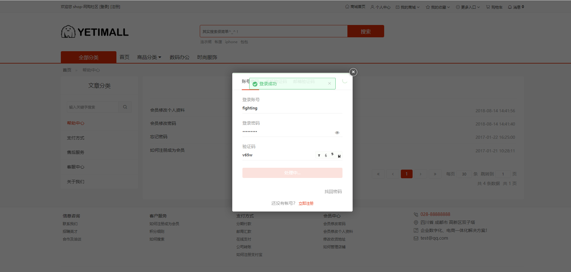Viewport: 571px width, 272px height.
Task: Select 帮助中心 article category
Action: [76, 123]
